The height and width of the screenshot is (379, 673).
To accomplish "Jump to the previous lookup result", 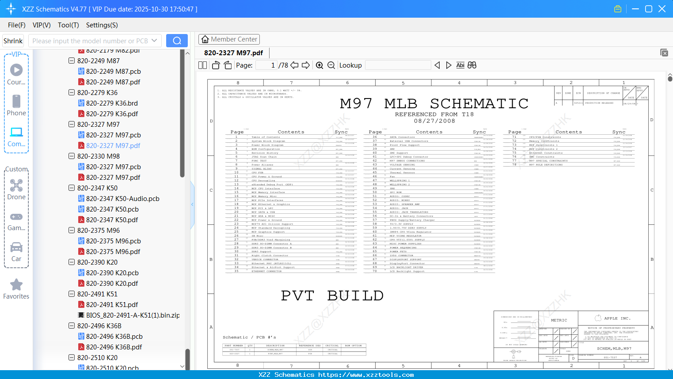I will (437, 65).
